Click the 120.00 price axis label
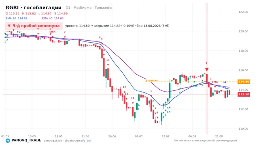Screen dimensions: 259x145 pos(243,31)
